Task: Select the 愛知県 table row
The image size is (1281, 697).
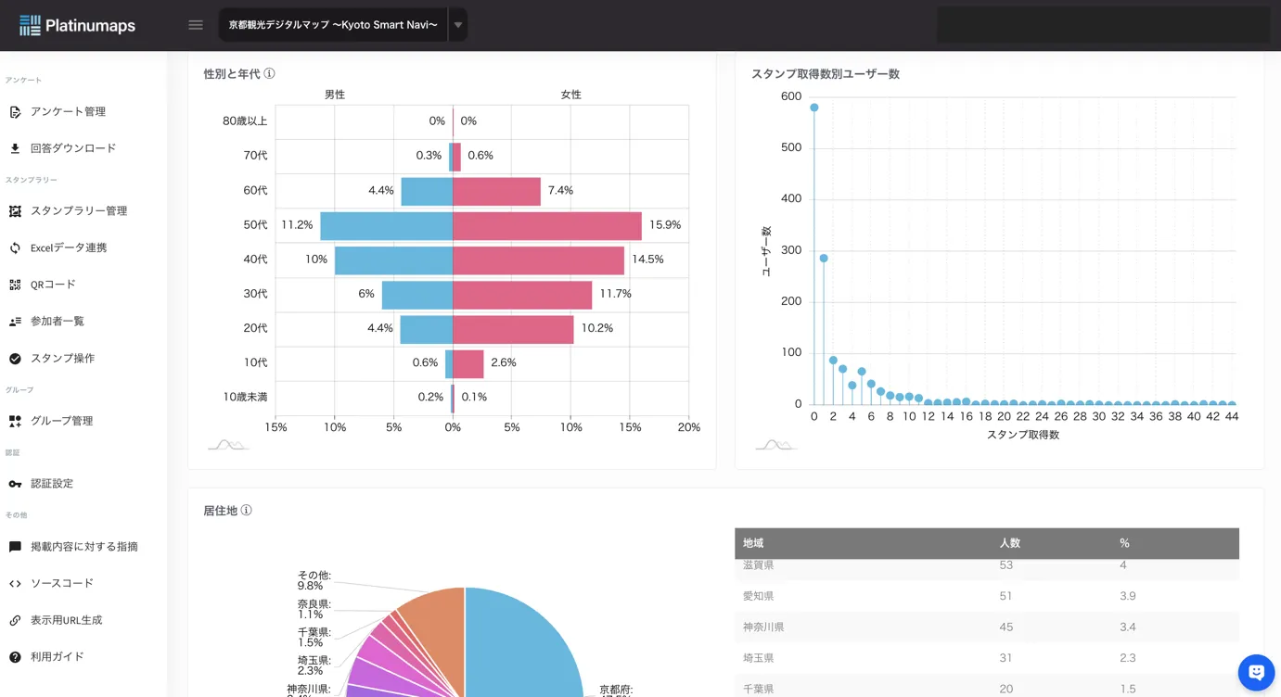Action: pos(987,596)
